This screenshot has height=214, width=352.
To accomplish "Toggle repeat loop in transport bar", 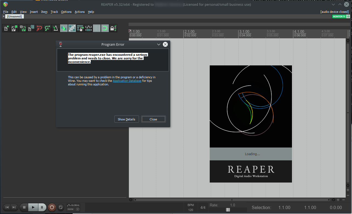I will point(61,207).
